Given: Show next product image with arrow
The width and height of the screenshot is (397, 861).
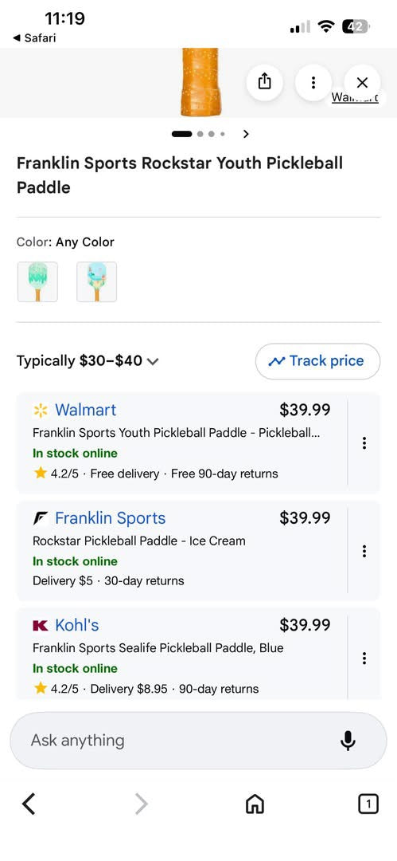Looking at the screenshot, I should [246, 134].
